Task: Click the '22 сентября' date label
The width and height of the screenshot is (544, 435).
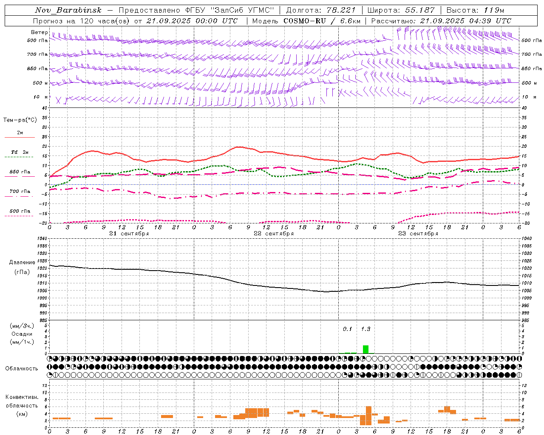Action: (x=273, y=234)
